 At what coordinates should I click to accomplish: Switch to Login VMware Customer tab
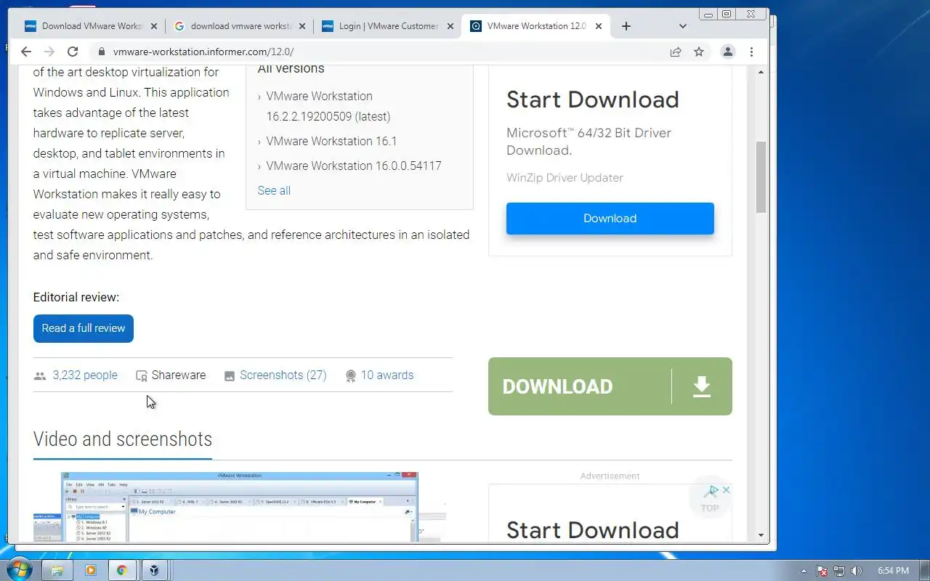click(x=388, y=26)
